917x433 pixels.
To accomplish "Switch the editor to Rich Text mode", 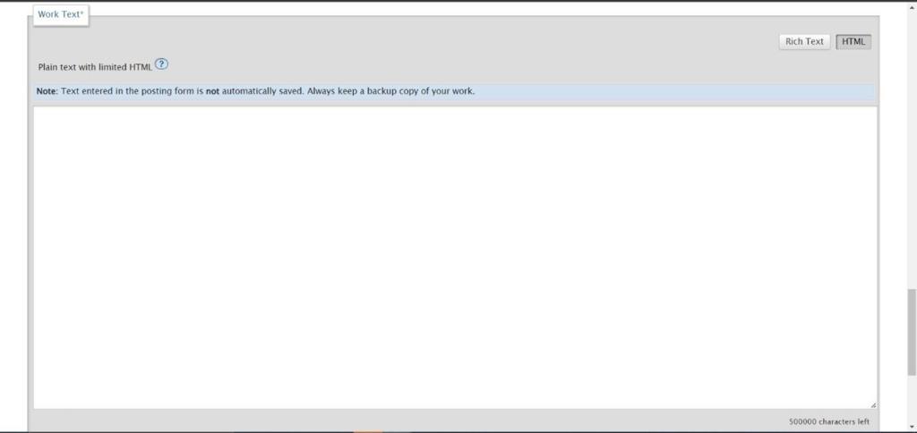I will click(x=804, y=41).
